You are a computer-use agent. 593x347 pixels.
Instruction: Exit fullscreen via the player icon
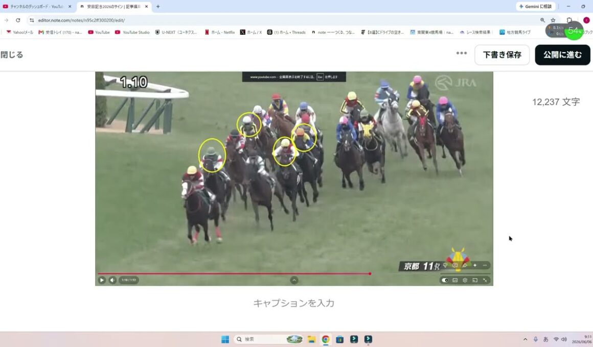(x=485, y=280)
